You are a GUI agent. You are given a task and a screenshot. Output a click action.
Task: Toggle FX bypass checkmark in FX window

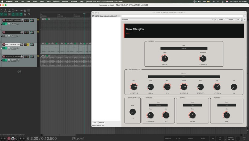tap(245, 19)
